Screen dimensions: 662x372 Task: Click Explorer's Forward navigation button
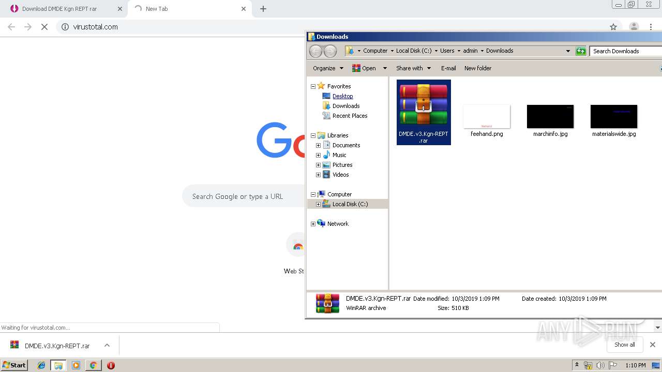[x=330, y=51]
